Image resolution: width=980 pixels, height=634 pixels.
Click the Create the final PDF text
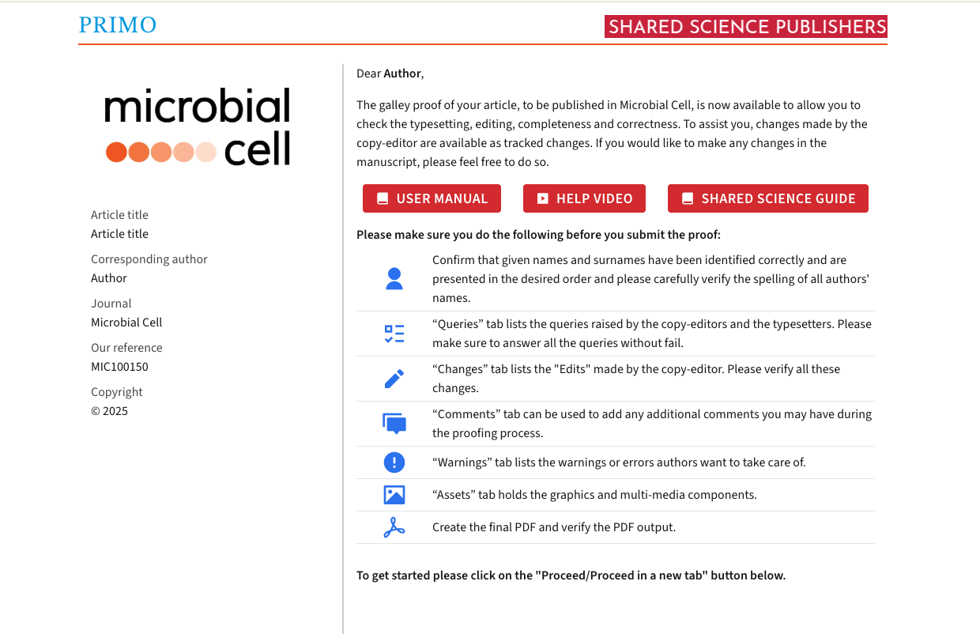553,527
